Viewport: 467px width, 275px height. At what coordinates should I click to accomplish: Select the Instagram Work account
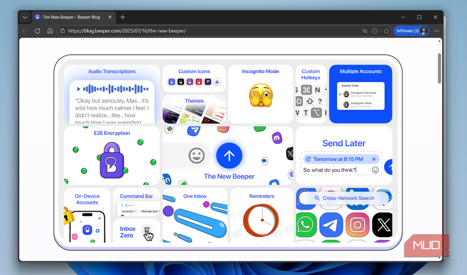361,105
